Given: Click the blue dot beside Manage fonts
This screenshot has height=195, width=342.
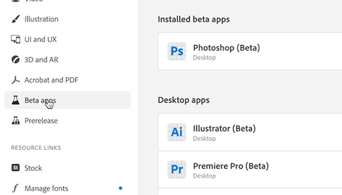Looking at the screenshot, I should 120,188.
